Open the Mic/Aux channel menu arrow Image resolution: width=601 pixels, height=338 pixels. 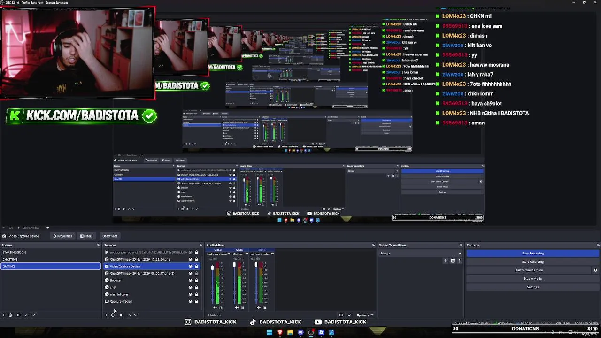[247, 254]
